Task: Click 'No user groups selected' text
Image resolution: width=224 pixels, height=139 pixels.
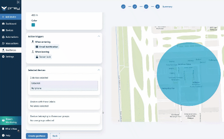Action: 42,120
